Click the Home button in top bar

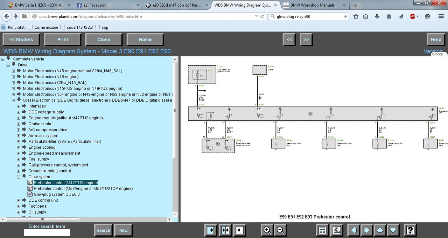coord(145,39)
